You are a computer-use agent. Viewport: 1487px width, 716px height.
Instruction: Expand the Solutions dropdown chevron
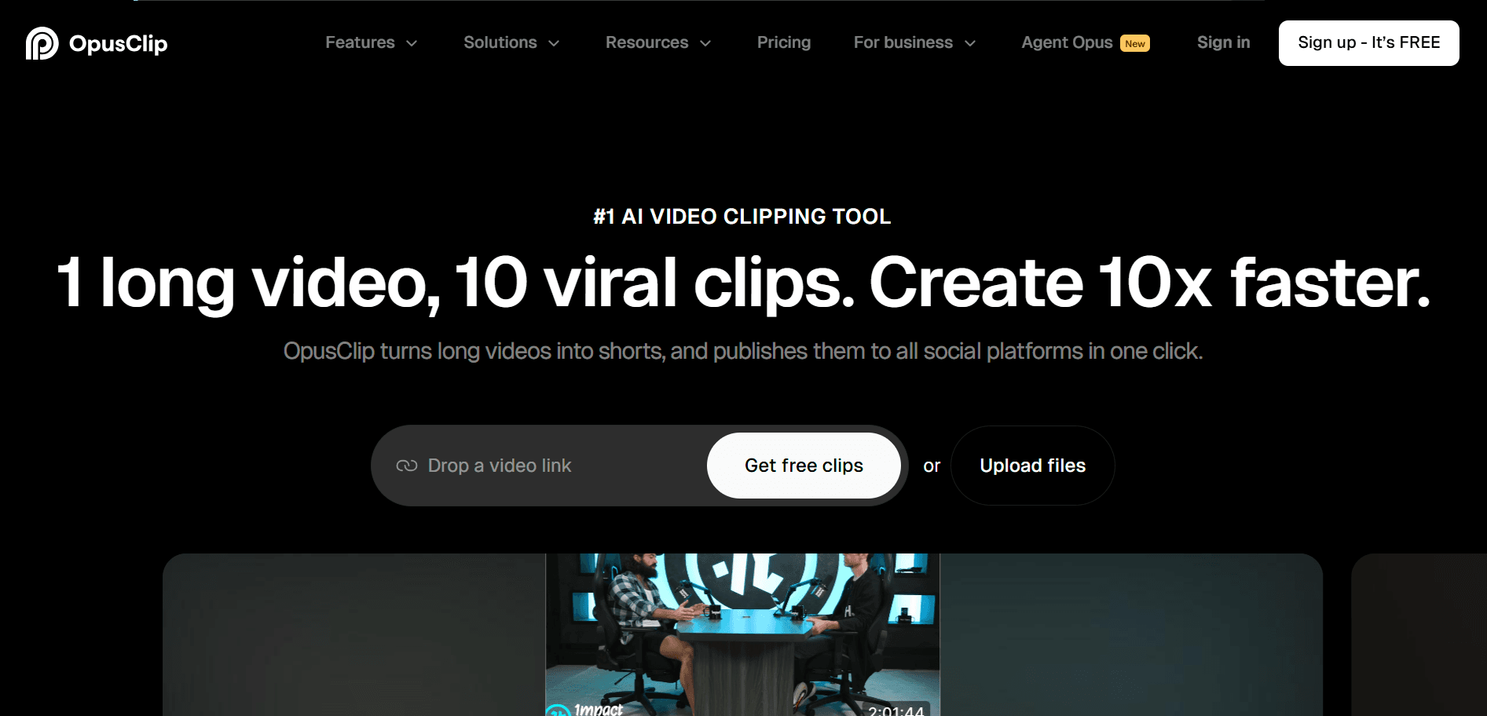pos(554,43)
